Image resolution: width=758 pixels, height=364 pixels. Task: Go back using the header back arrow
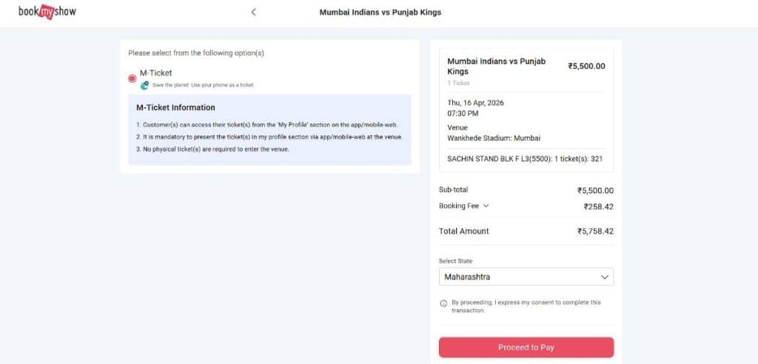[x=254, y=12]
